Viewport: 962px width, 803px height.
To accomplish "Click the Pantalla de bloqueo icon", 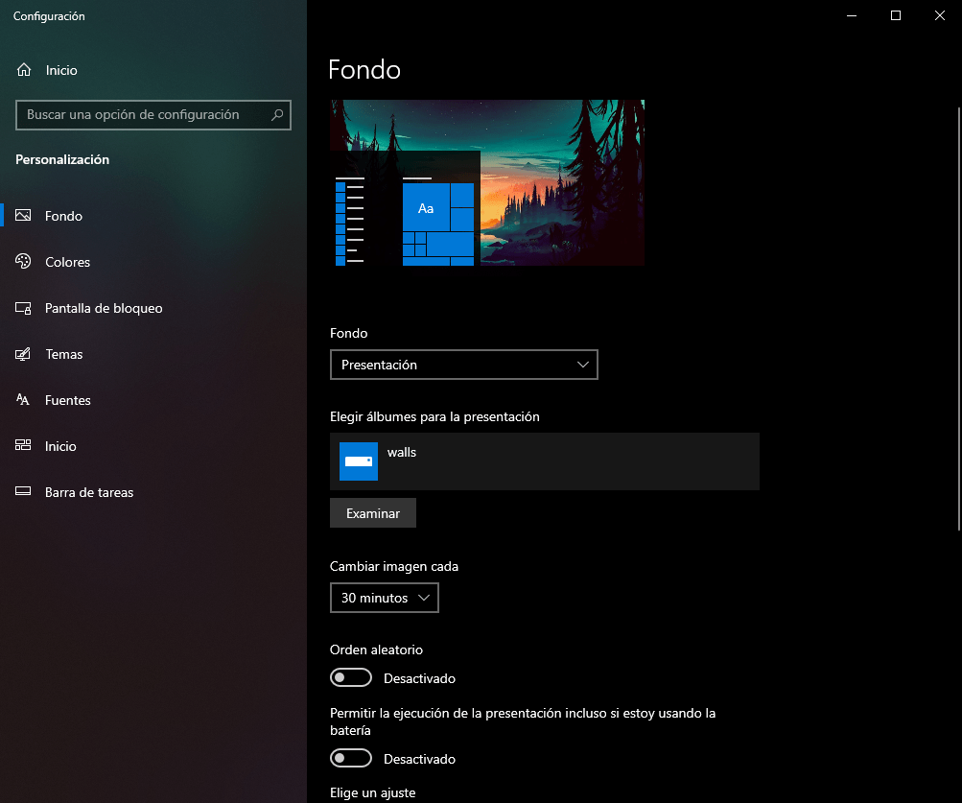I will (24, 308).
